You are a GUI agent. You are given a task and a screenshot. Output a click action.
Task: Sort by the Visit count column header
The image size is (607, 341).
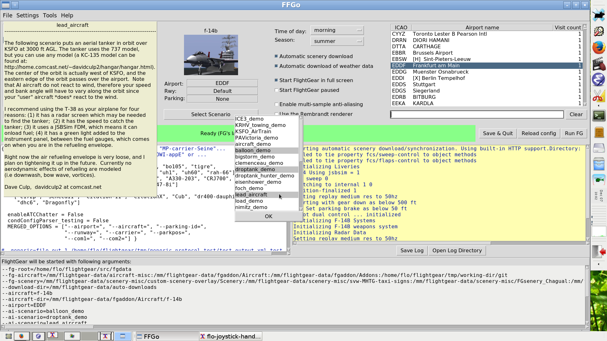tap(568, 27)
